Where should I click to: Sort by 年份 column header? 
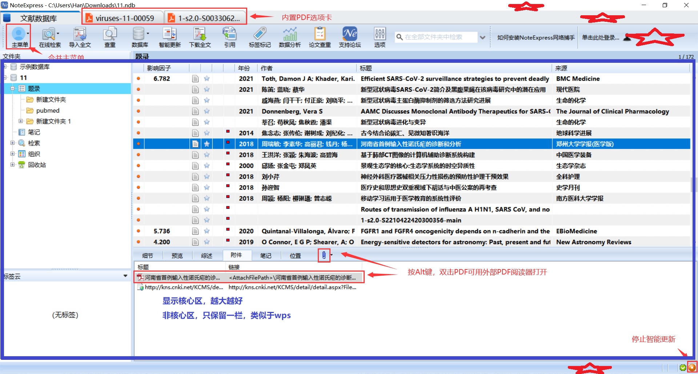click(246, 68)
